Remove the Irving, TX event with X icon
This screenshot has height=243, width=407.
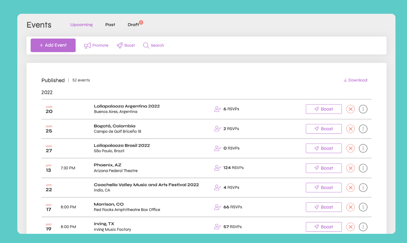(x=350, y=227)
